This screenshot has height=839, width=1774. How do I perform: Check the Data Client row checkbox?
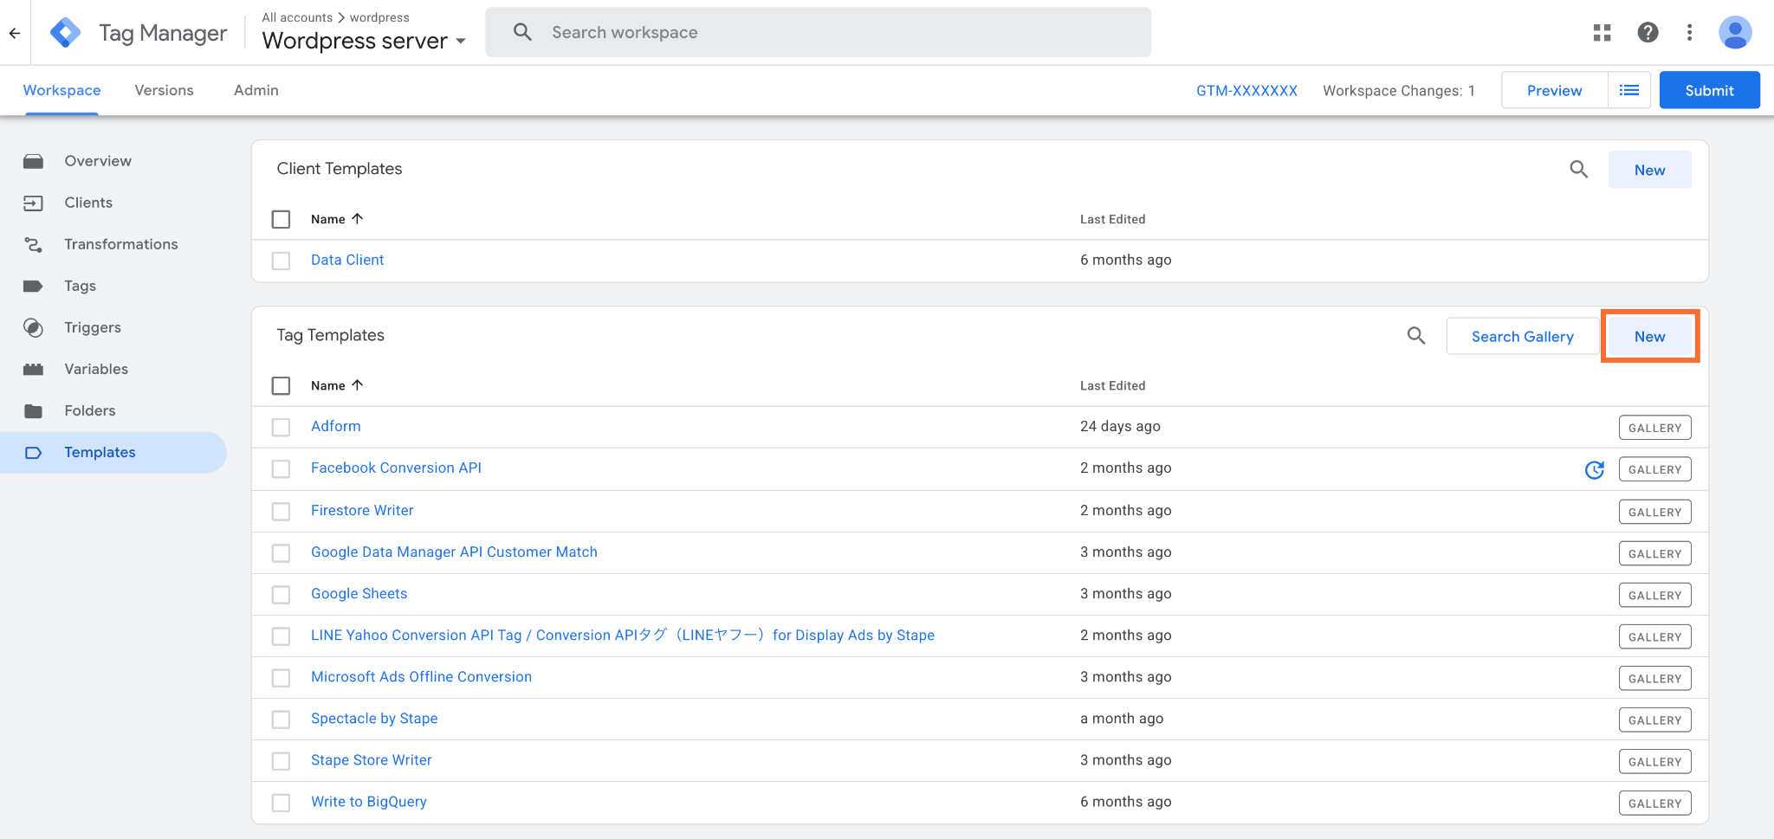tap(281, 261)
